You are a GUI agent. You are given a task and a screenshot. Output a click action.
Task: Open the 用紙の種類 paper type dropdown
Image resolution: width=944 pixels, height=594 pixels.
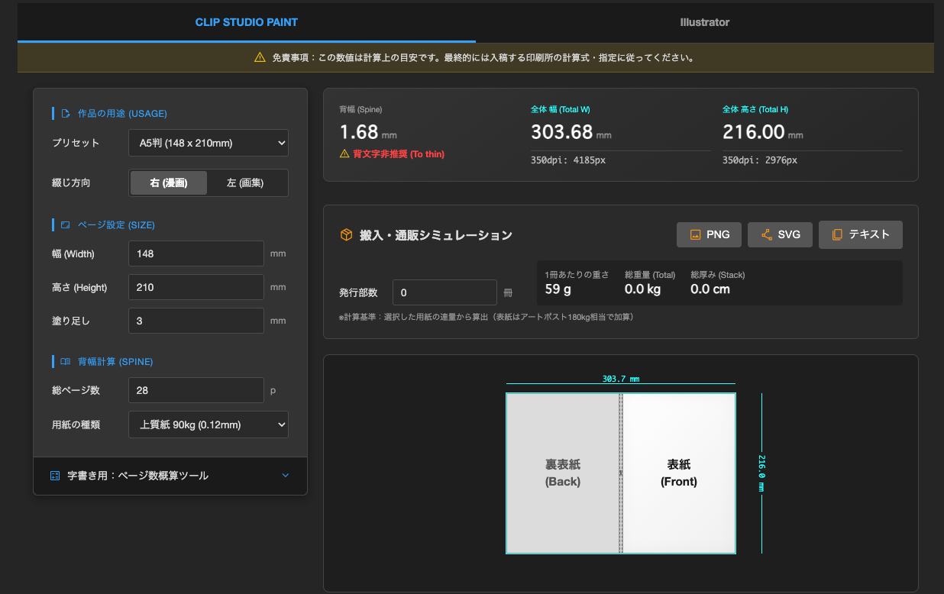[208, 425]
